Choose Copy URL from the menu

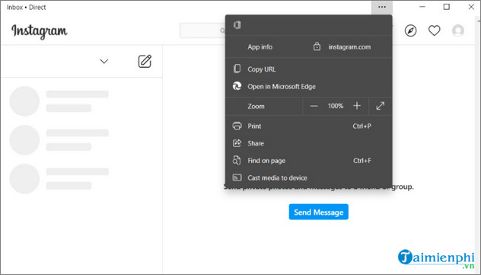coord(308,69)
